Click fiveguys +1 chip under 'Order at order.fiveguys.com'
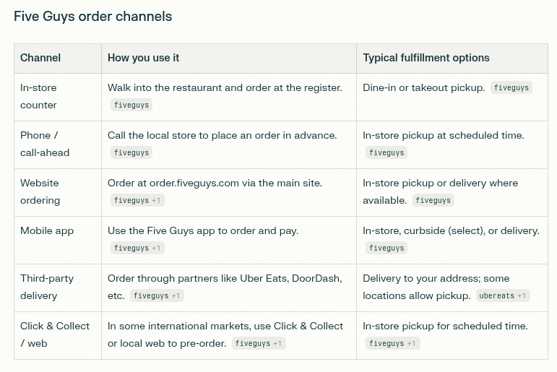 tap(138, 200)
